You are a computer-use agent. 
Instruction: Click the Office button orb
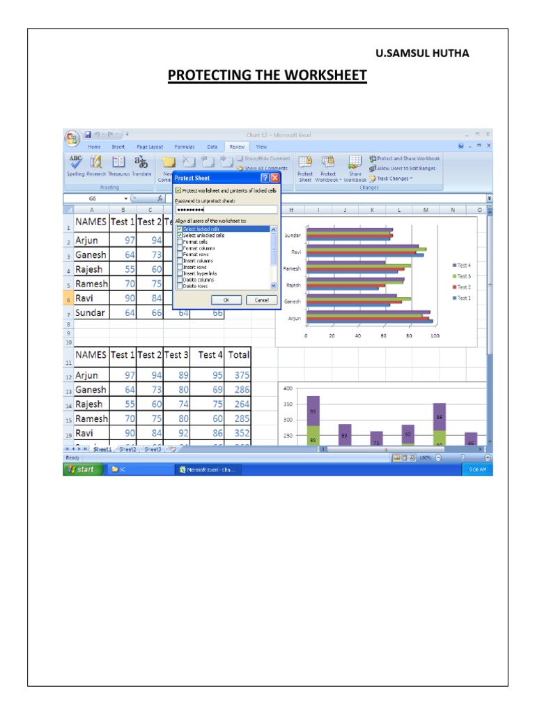click(x=72, y=139)
